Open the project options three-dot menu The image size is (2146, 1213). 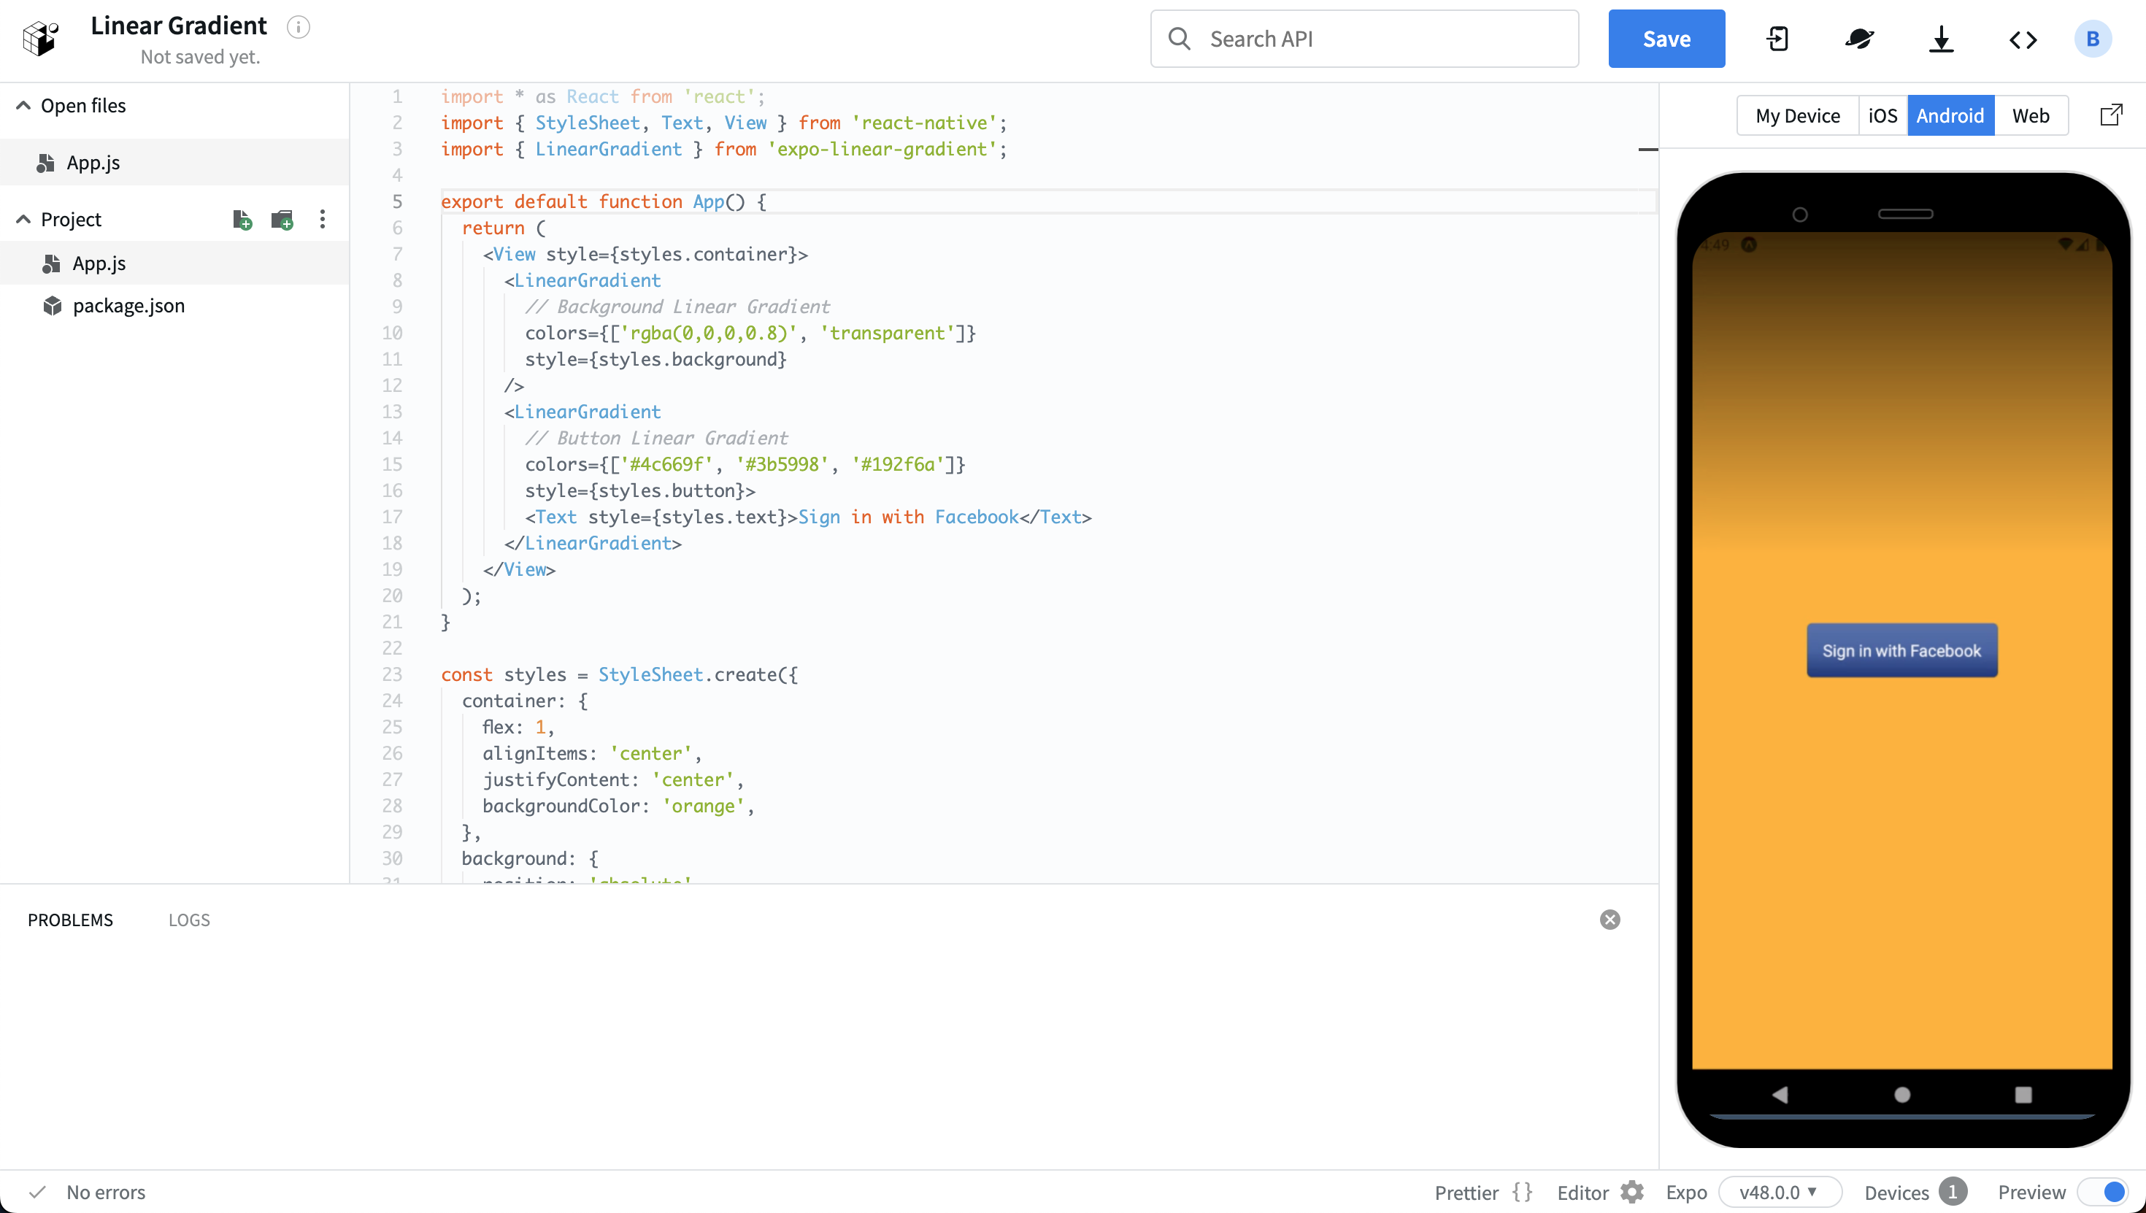[x=323, y=219]
